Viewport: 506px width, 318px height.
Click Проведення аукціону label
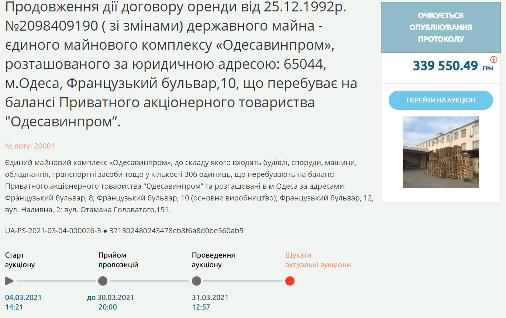[213, 260]
